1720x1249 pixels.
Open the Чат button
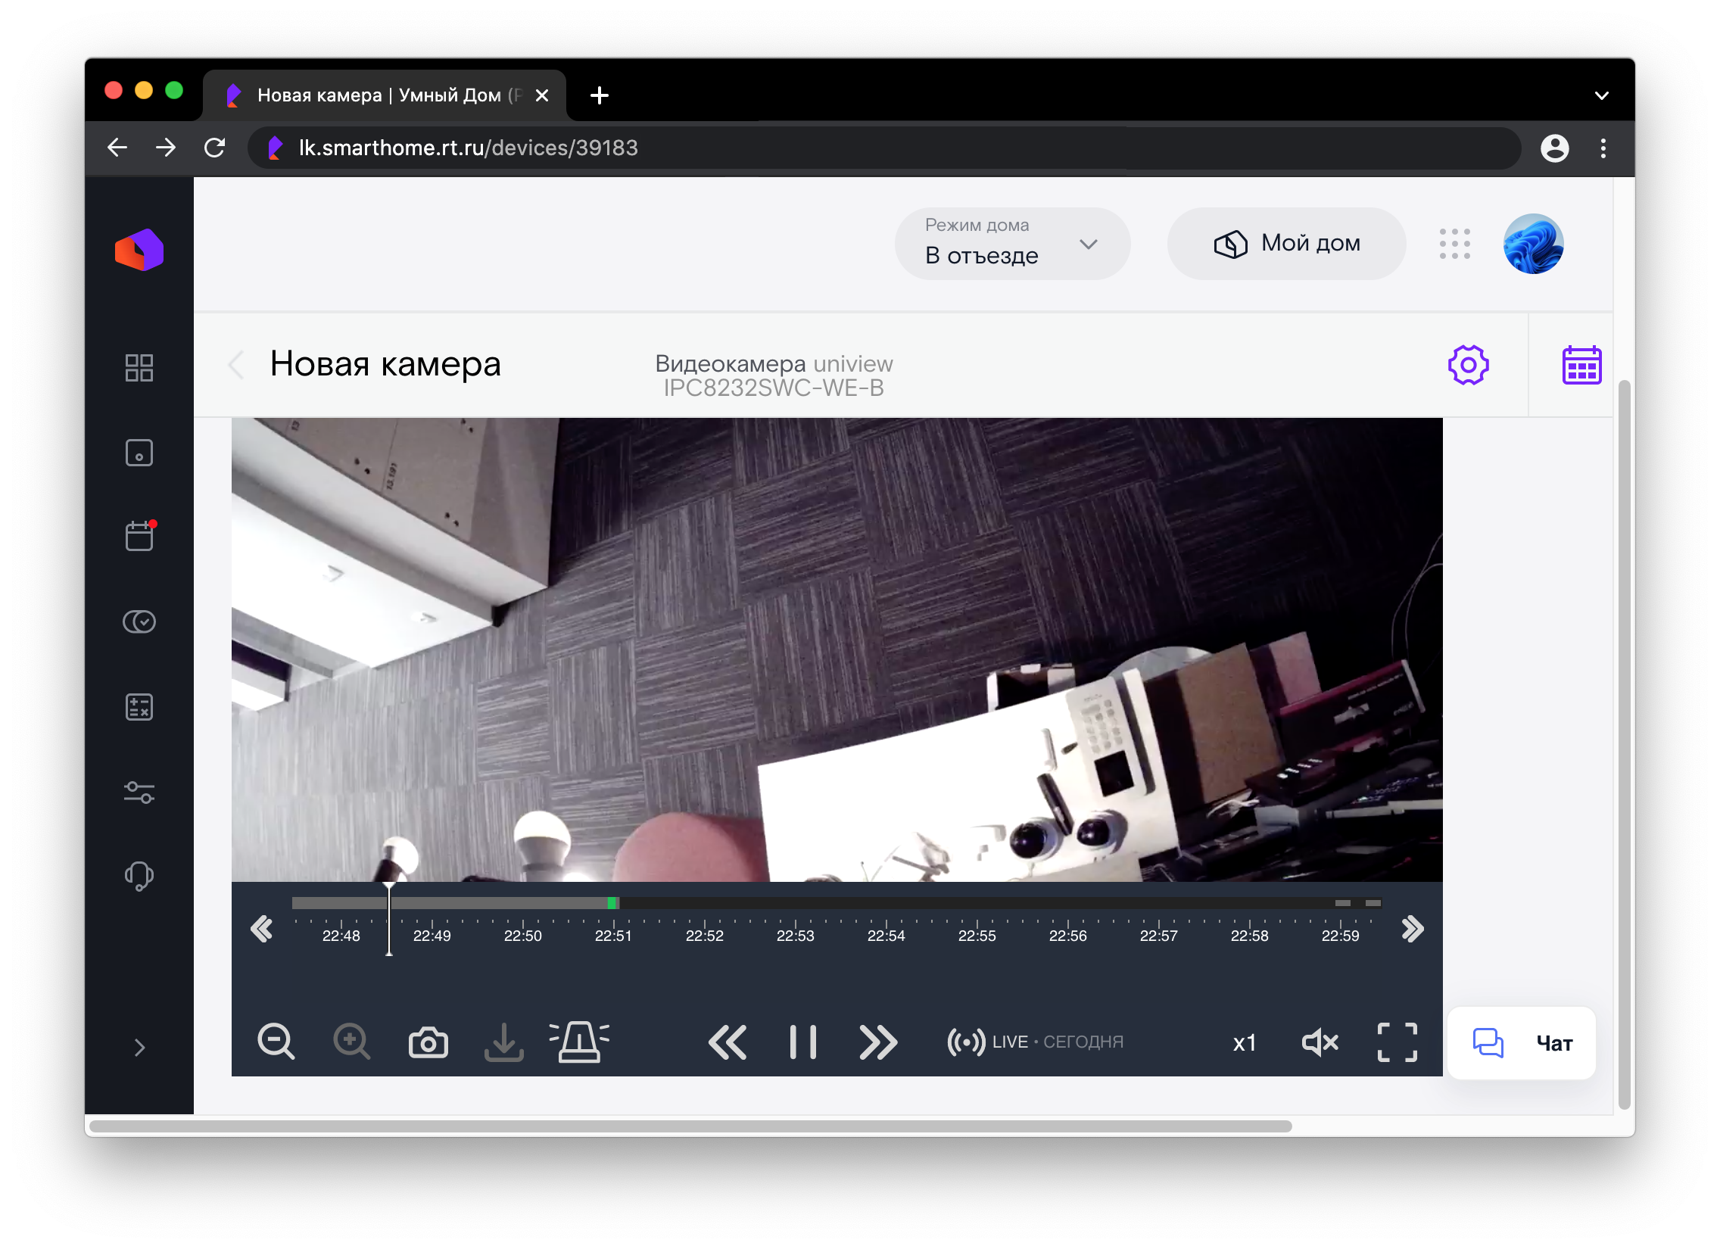coord(1521,1043)
